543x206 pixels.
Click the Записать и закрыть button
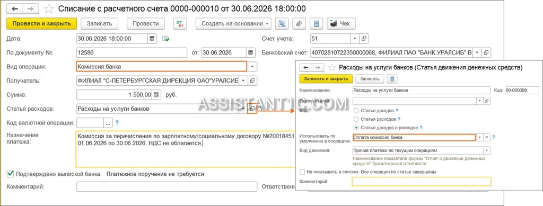click(326, 79)
